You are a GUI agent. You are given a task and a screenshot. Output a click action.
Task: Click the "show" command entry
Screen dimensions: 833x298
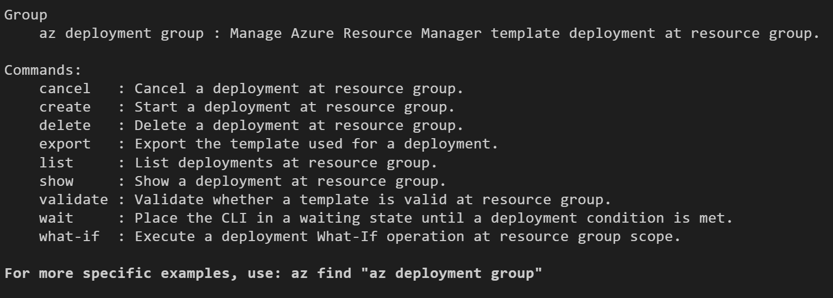(56, 181)
